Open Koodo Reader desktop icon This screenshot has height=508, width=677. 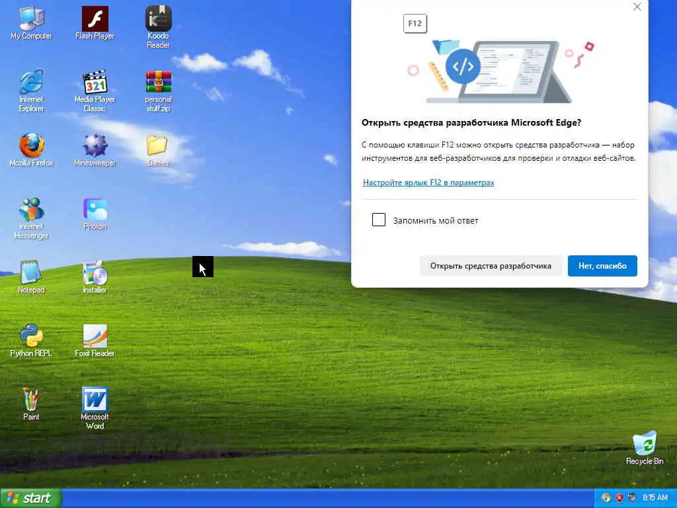(158, 26)
